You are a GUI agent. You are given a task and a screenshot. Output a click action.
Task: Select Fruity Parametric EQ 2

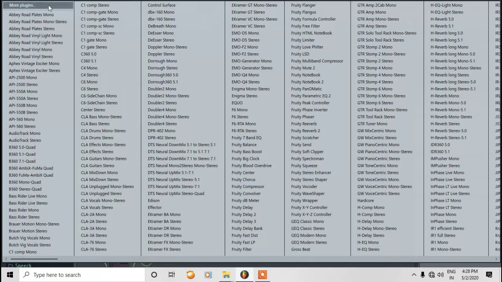click(x=311, y=96)
